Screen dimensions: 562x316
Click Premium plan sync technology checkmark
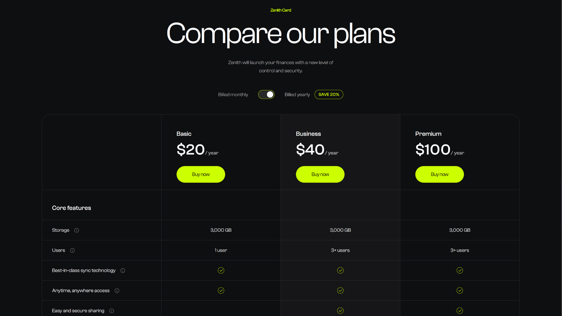[x=460, y=270]
